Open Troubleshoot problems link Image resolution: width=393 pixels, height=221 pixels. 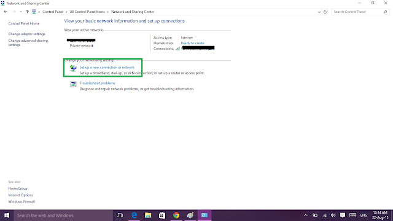97,83
